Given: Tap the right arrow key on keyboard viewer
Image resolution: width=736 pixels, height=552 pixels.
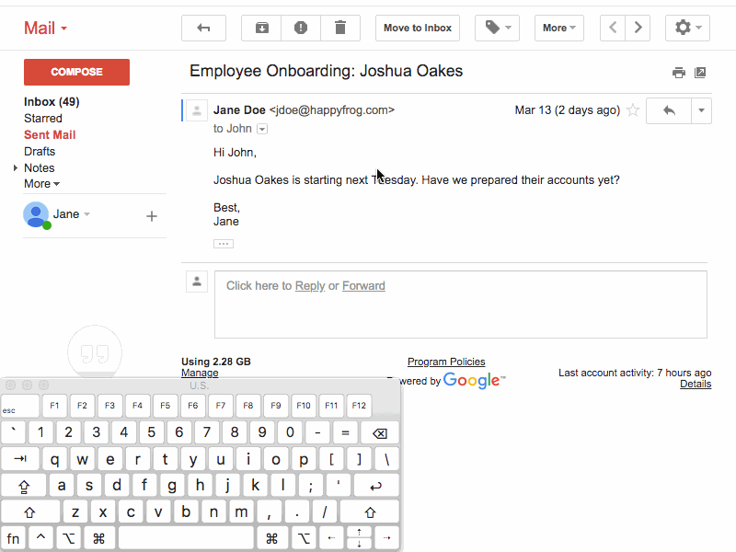Looking at the screenshot, I should coord(386,538).
